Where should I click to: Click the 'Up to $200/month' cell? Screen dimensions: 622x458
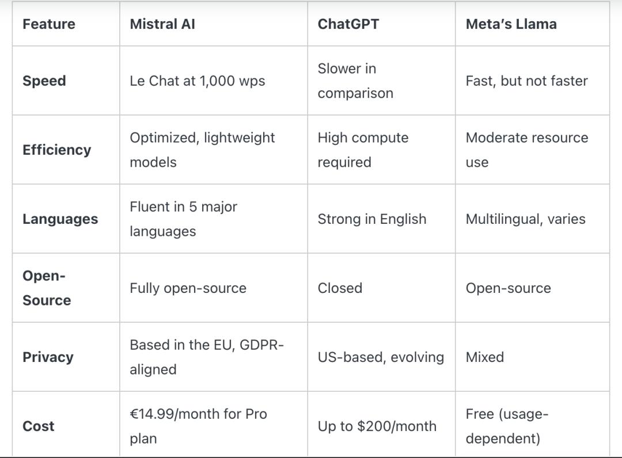(x=377, y=426)
